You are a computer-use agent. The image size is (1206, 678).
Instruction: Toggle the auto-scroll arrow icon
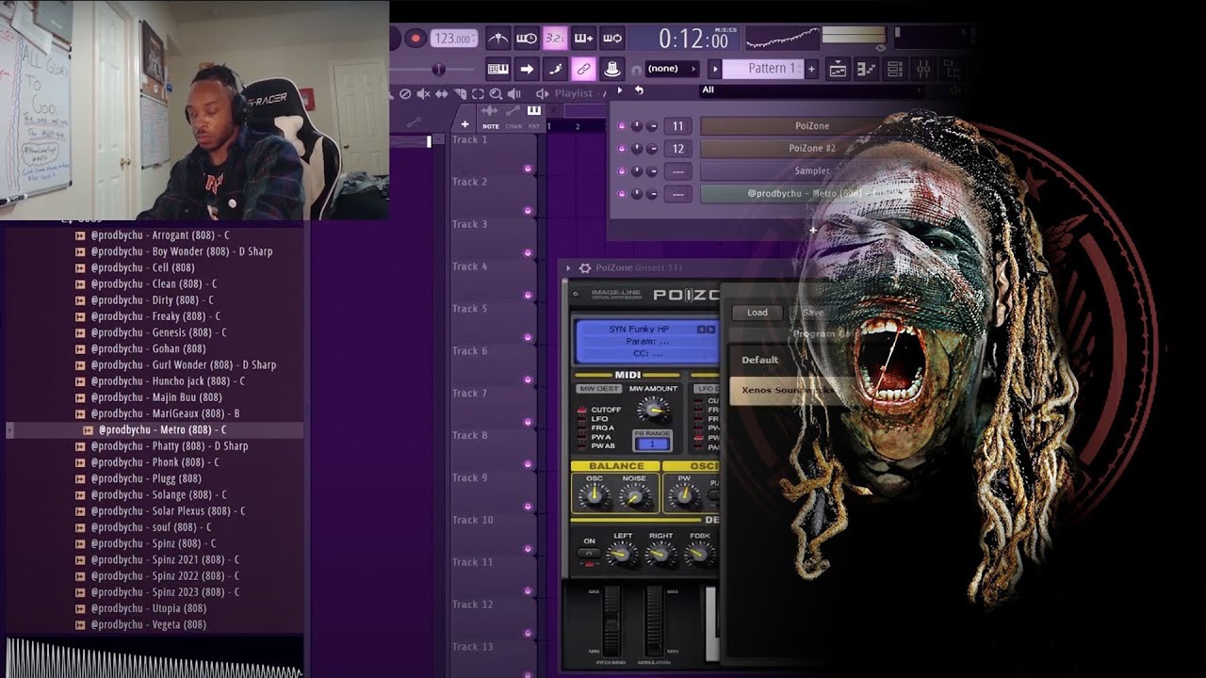click(x=527, y=69)
